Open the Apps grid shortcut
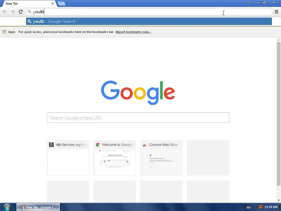The image size is (281, 211). pos(9,32)
